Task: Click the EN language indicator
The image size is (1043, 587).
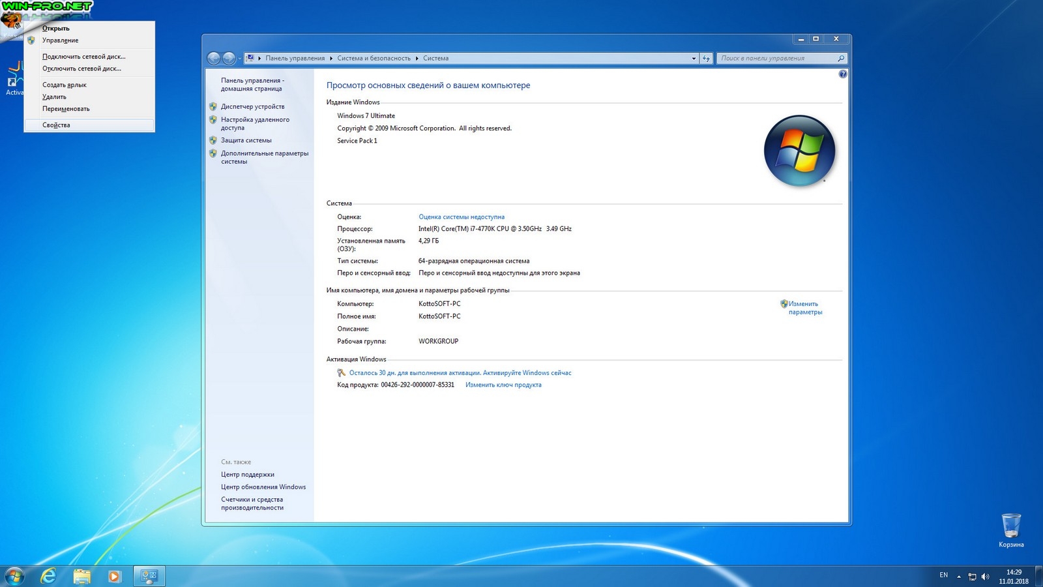Action: coord(943,575)
